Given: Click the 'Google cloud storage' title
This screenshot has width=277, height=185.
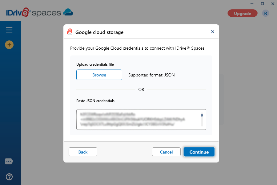Looking at the screenshot, I should pos(99,32).
